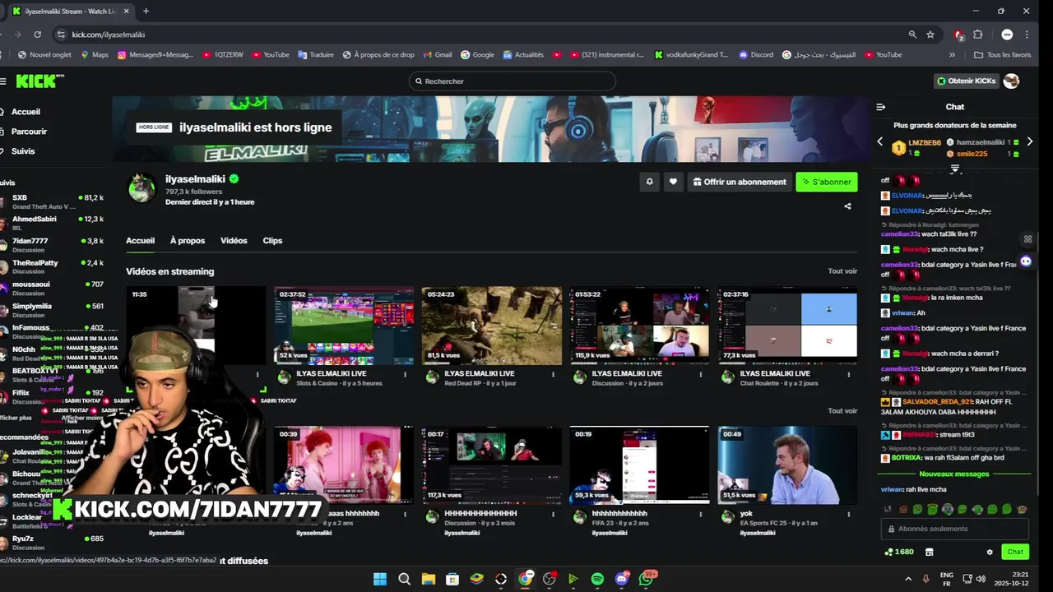
Task: Open Discord from the taskbar
Action: (621, 579)
